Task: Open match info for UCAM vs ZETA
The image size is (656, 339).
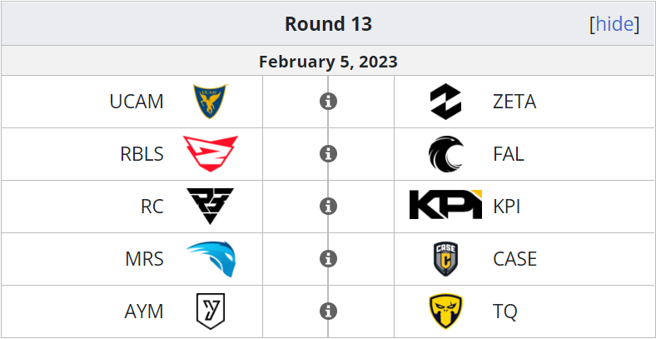Action: click(x=329, y=102)
